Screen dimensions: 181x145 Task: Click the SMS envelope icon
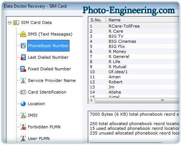[23, 34]
